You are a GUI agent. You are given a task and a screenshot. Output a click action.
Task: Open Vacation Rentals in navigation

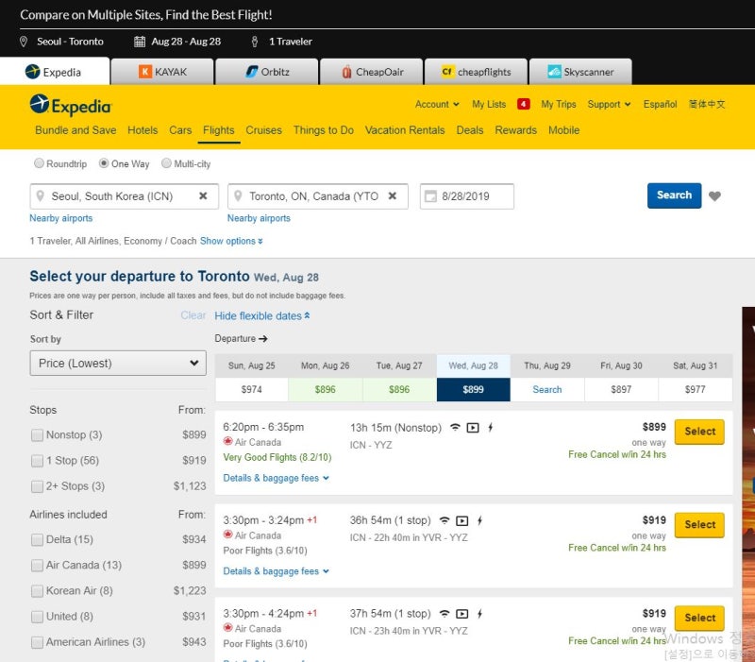pos(405,130)
